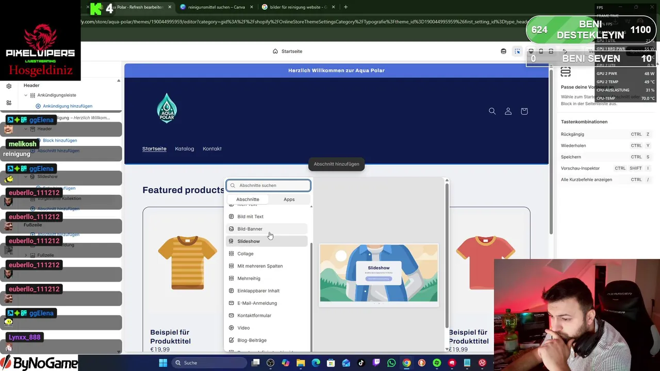Image resolution: width=660 pixels, height=371 pixels.
Task: Add Video section
Action: 267,328
